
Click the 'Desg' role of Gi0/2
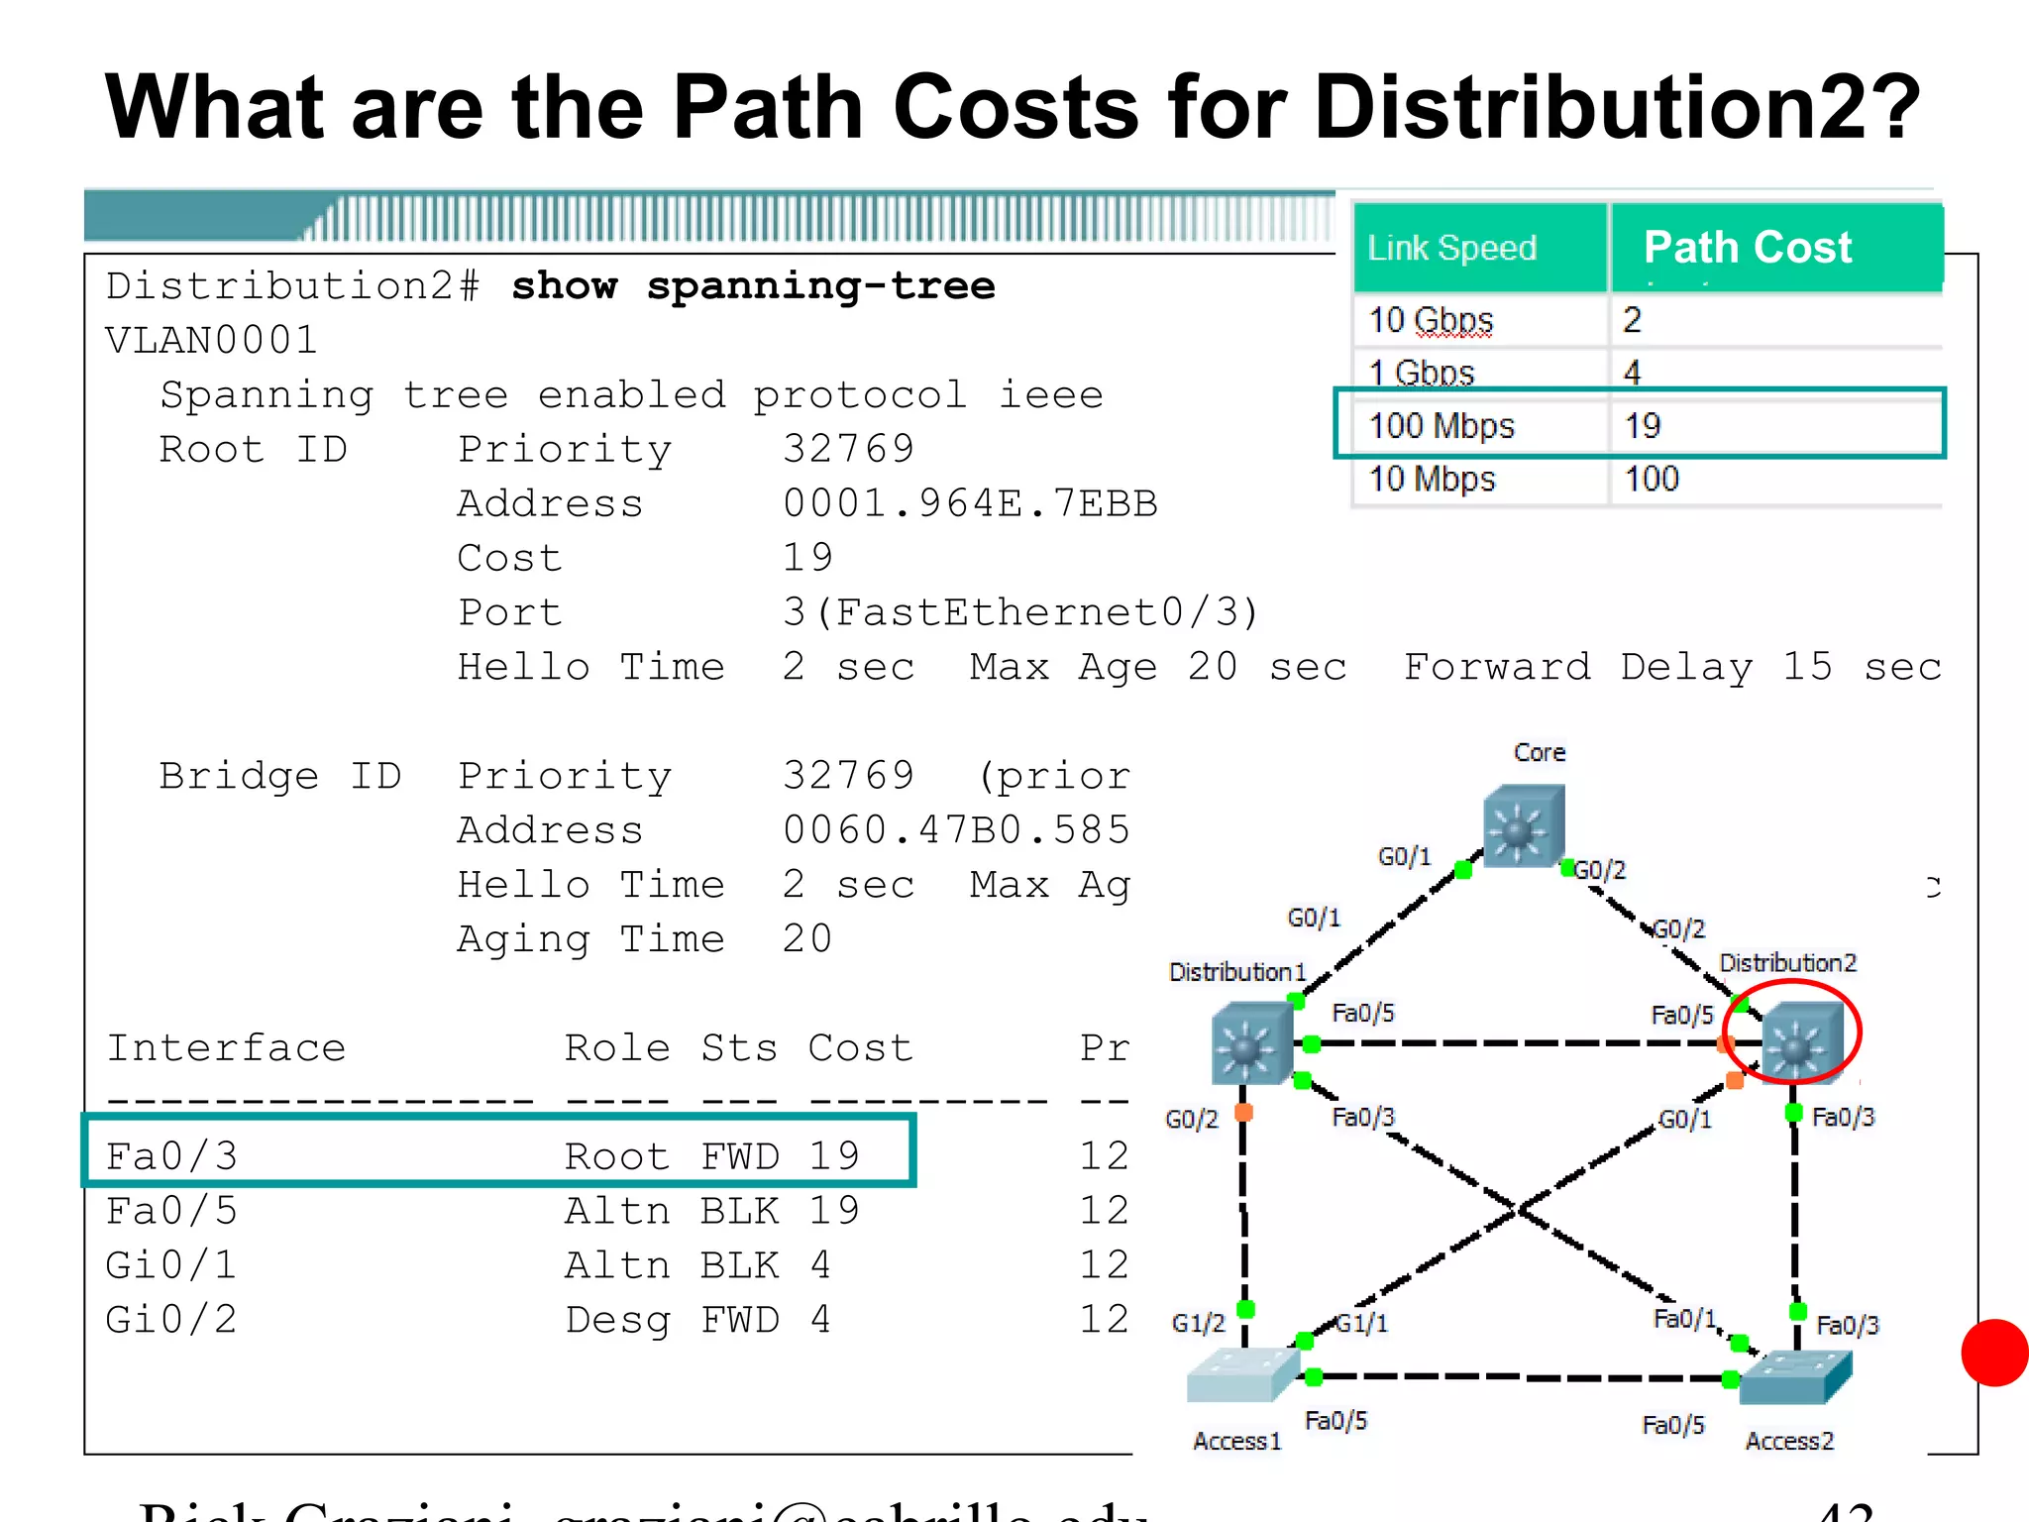click(x=617, y=1322)
